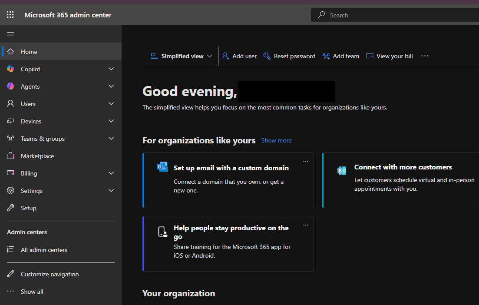Expand the Users navigation chevron

click(111, 104)
